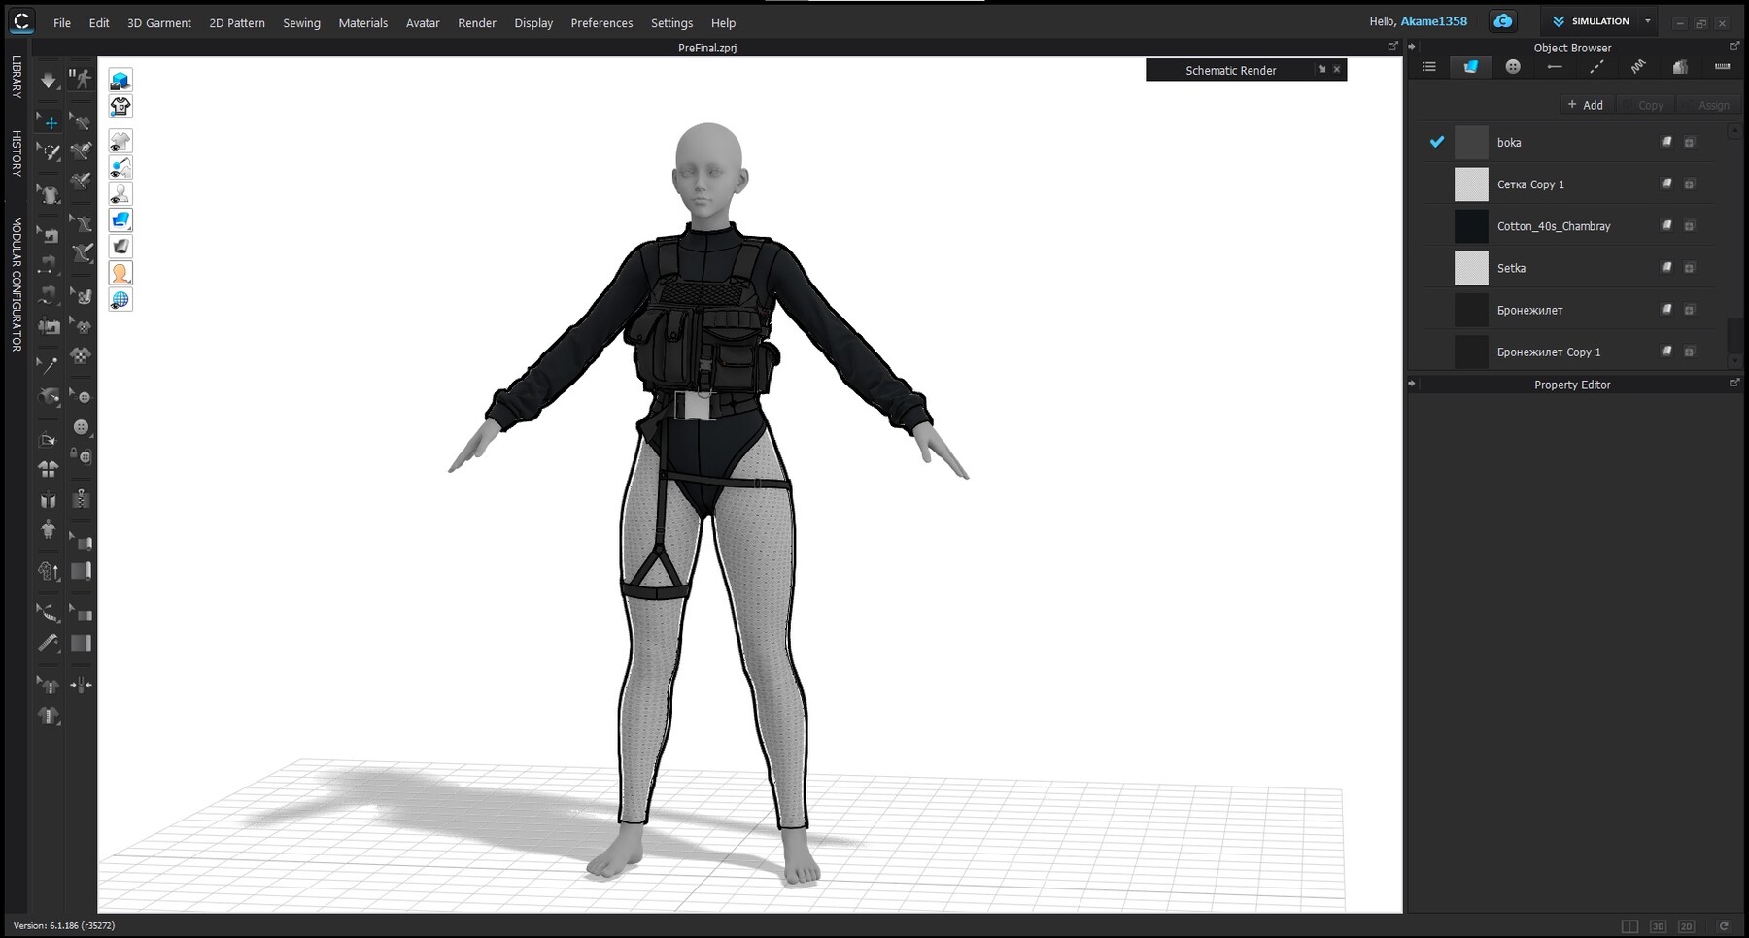The width and height of the screenshot is (1749, 938).
Task: Open the Preferences menu
Action: tap(601, 23)
